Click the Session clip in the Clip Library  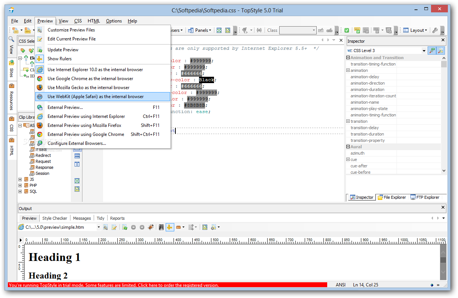tap(42, 173)
